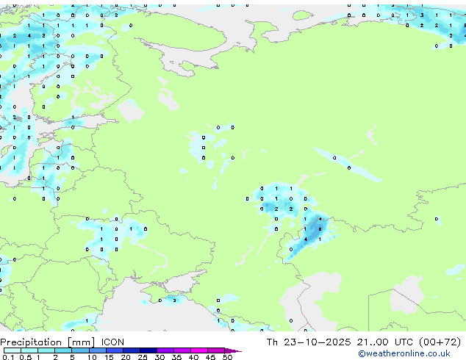Click the '0.5' legend scale label
Viewport: 466px width, 360px height.
point(26,357)
